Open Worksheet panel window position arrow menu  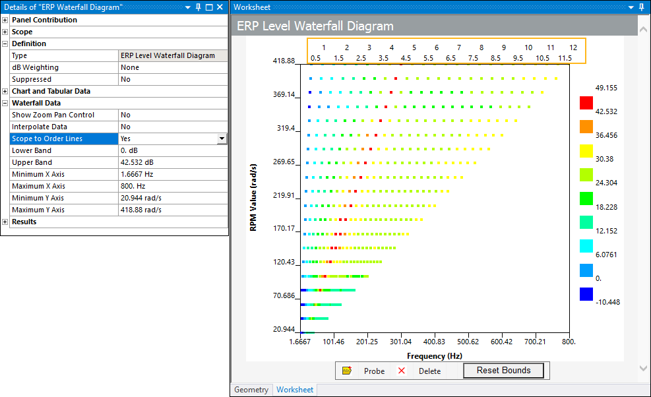tap(631, 7)
